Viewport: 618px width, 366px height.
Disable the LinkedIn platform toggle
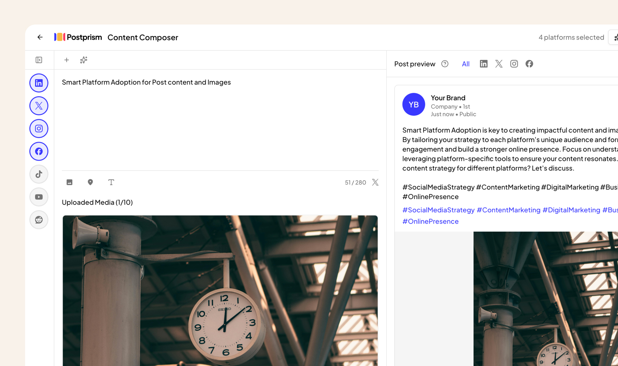pos(39,83)
